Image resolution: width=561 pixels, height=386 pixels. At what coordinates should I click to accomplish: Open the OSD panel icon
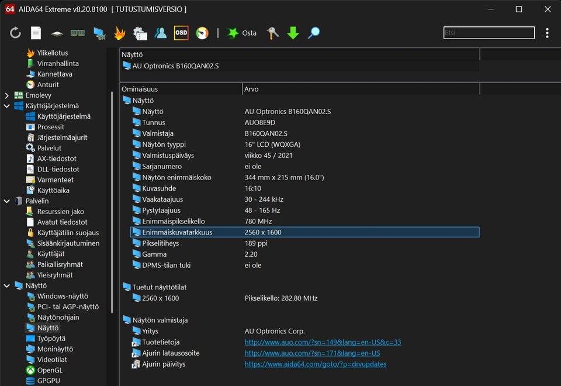(x=181, y=33)
